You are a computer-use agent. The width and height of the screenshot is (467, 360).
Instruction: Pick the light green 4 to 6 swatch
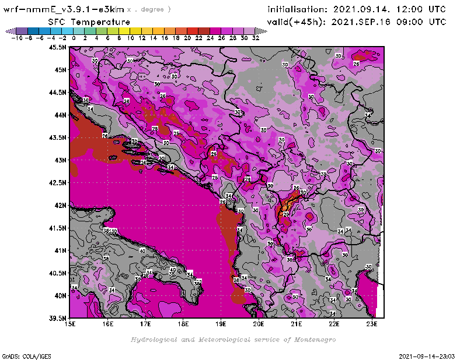(x=102, y=31)
